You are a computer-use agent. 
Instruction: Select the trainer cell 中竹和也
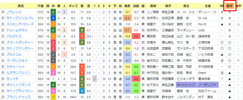[x=153, y=73]
